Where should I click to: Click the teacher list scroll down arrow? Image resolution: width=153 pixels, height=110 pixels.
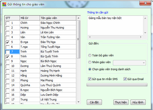(x=78, y=102)
